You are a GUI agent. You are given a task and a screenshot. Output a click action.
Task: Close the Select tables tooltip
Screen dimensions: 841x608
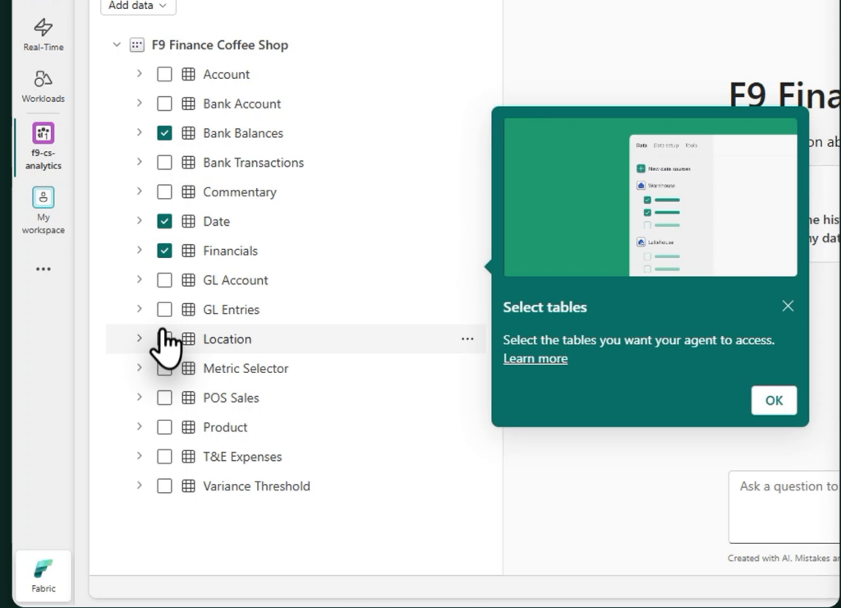788,306
